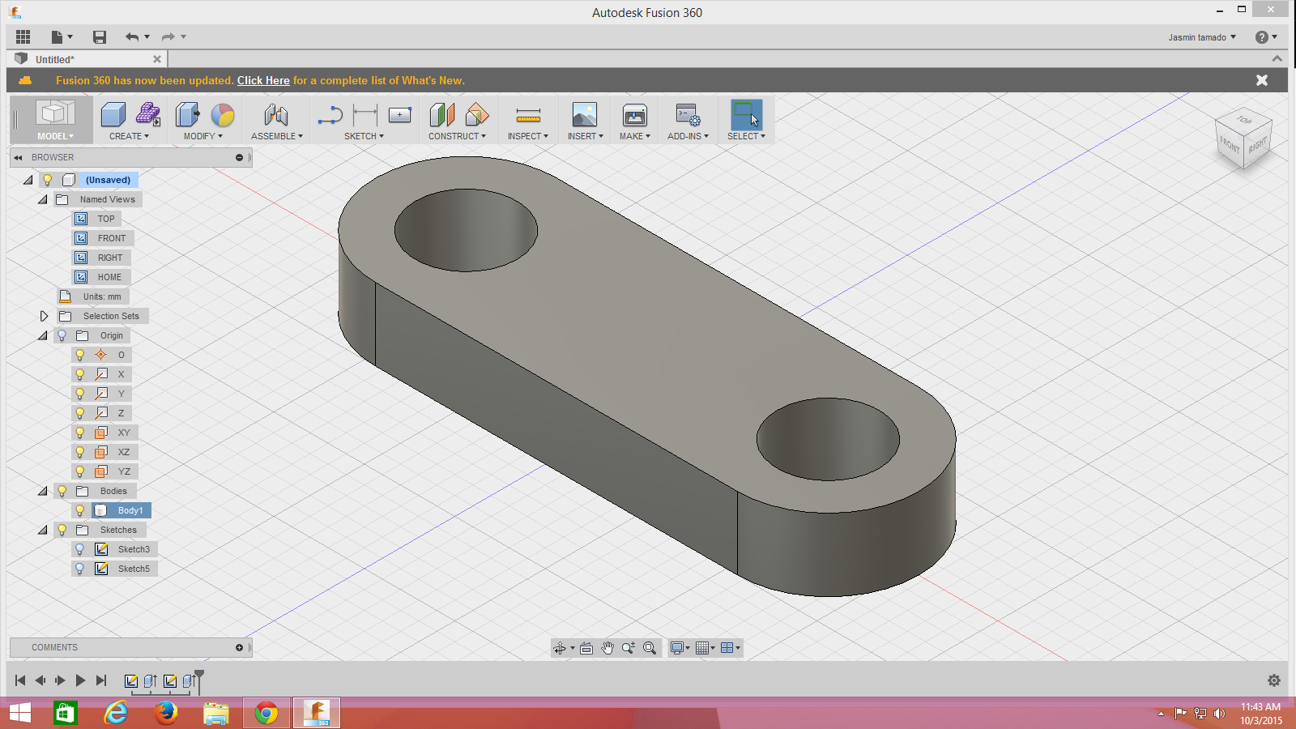This screenshot has width=1296, height=729.
Task: Click the Insert decal image icon
Action: pyautogui.click(x=584, y=115)
